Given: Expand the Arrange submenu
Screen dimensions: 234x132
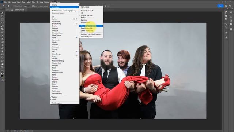Looking at the screenshot, I should 64,5.
